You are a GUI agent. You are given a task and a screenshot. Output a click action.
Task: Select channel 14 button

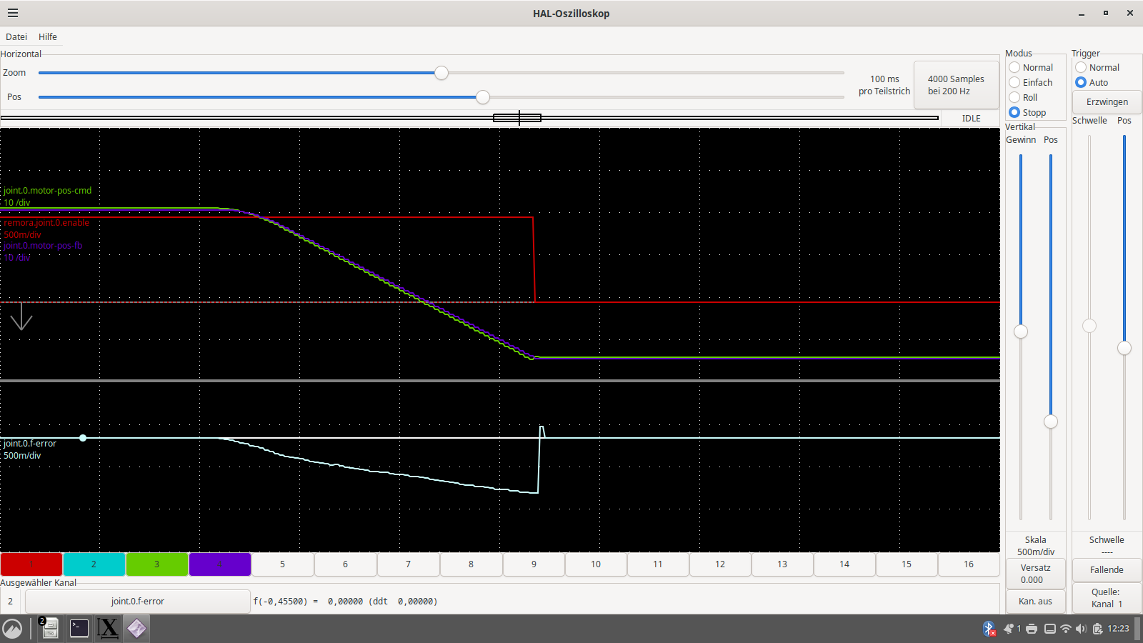844,564
